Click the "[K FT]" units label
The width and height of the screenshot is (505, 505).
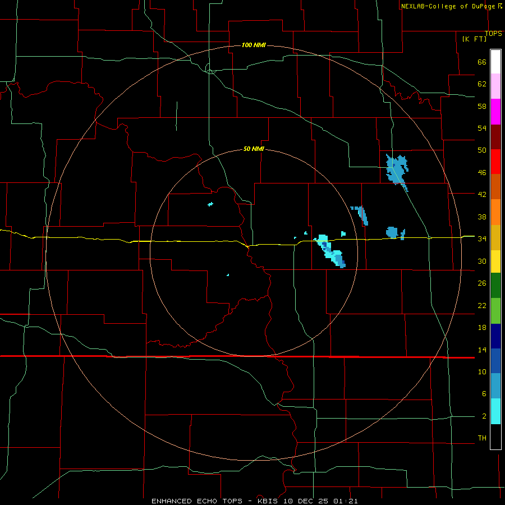tap(474, 39)
